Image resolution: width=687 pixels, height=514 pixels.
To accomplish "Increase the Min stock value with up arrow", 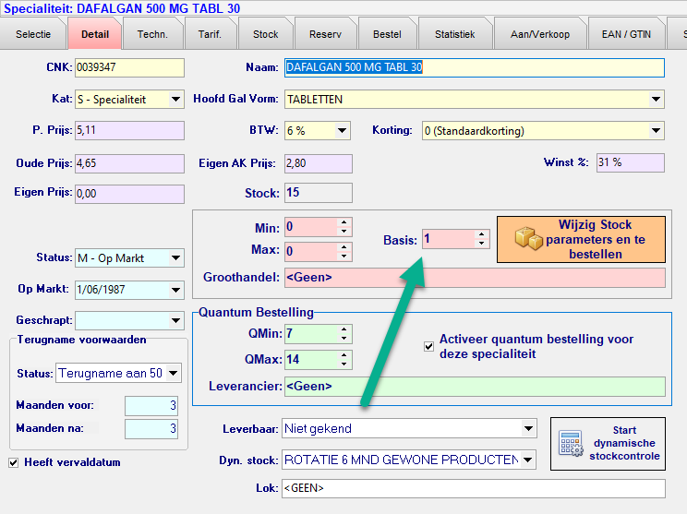I will click(x=344, y=222).
